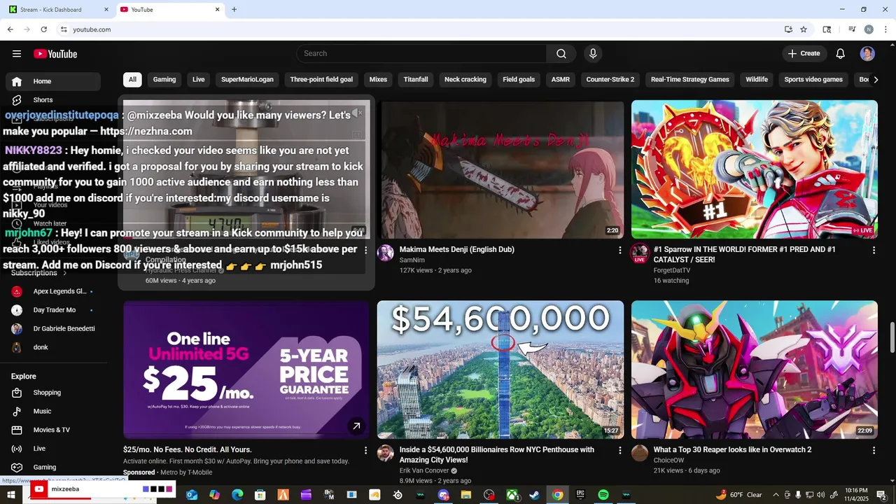View site information icon in address bar
This screenshot has height=504, width=896.
coord(64,29)
